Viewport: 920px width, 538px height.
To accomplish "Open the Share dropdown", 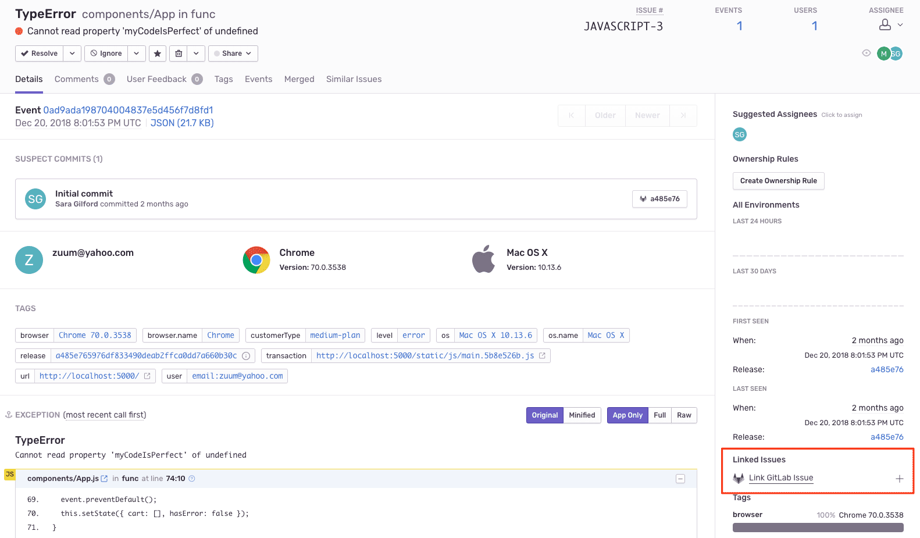I will click(233, 54).
